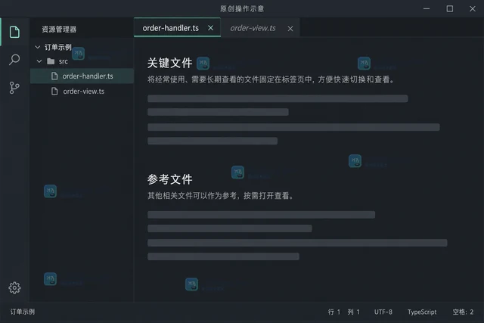Click the 列 1 column indicator

[x=353, y=312]
